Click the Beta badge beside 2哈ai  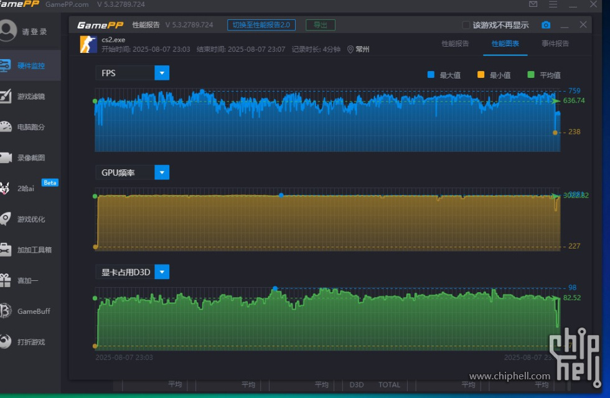click(x=50, y=182)
